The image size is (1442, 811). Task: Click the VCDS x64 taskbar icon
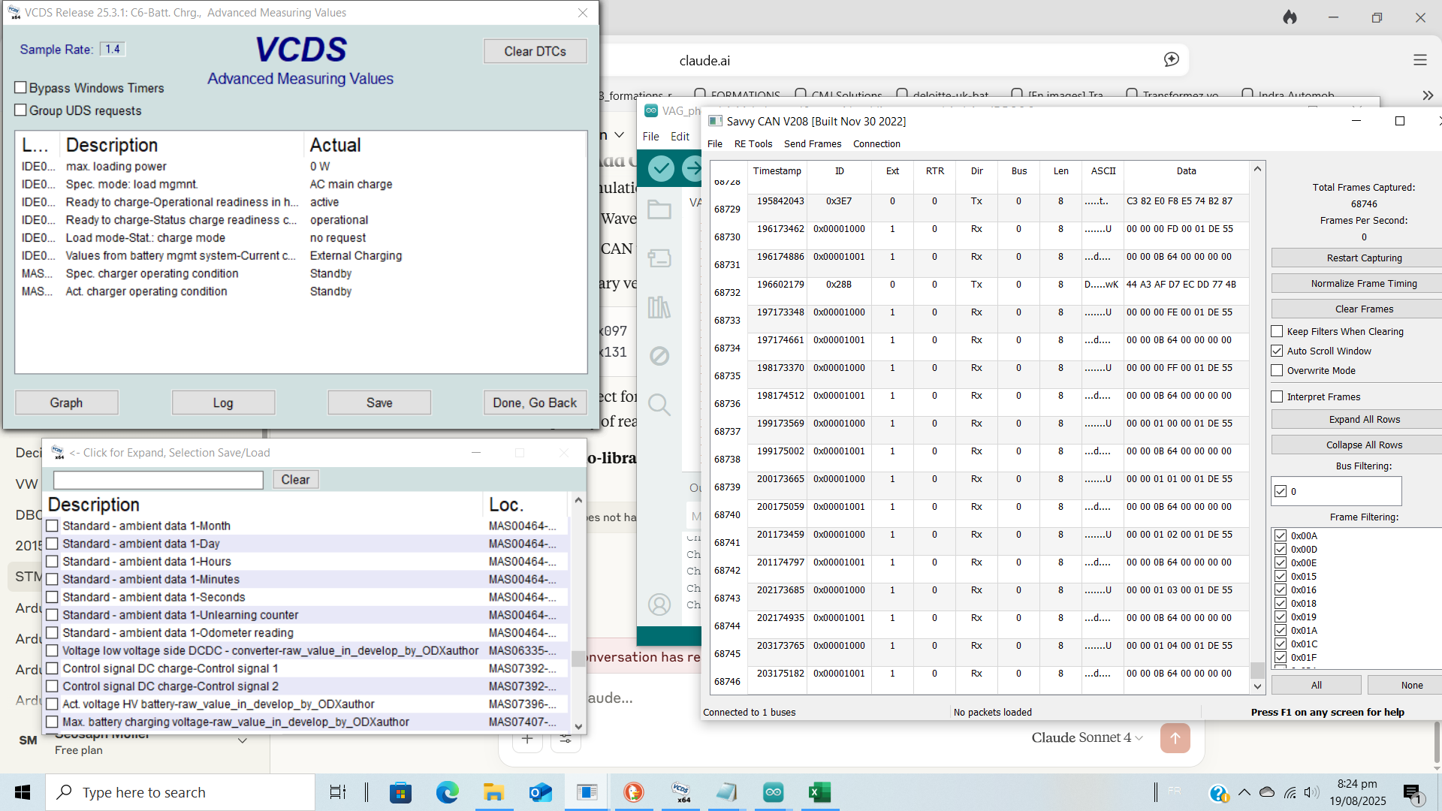(x=681, y=792)
